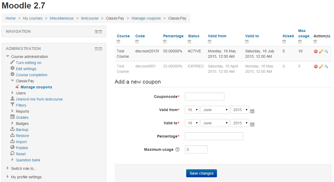This screenshot has width=334, height=182.
Task: Sort table by Code column
Action: click(x=140, y=36)
